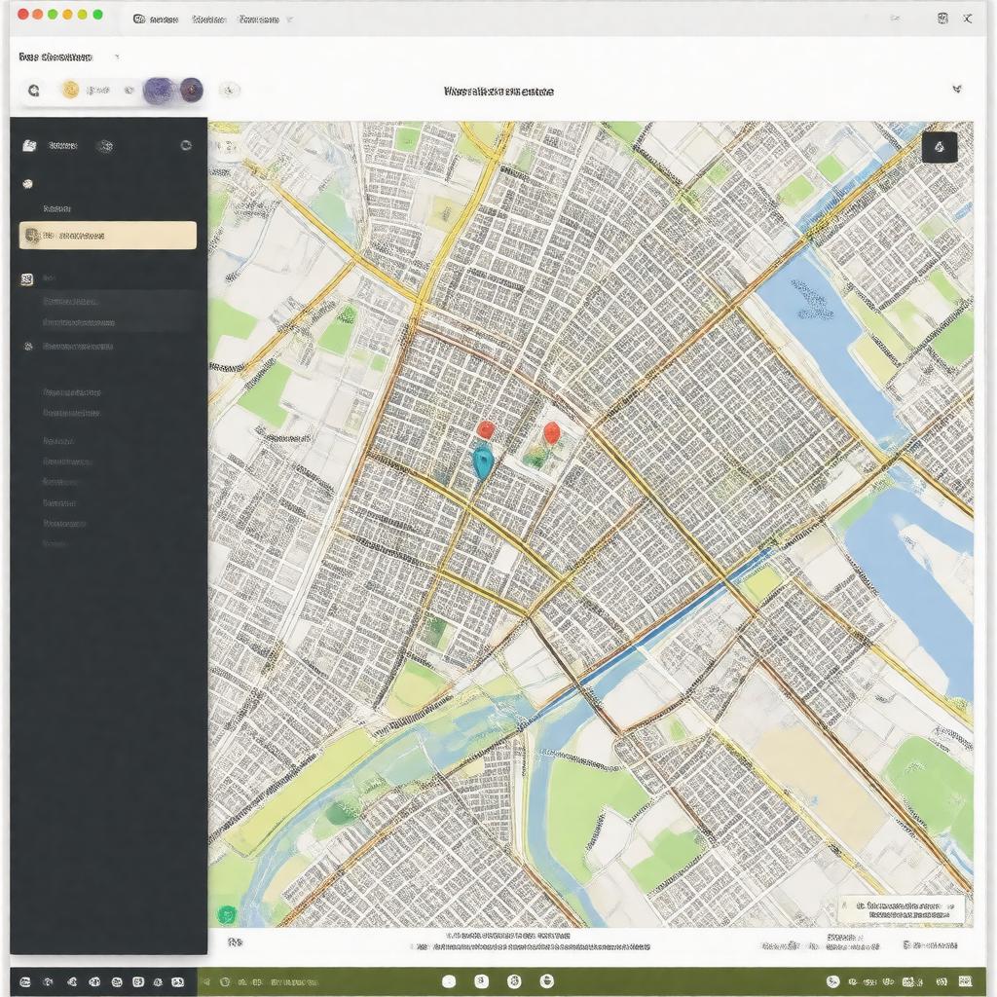Click the left red map pin
This screenshot has height=997, width=997.
point(486,429)
